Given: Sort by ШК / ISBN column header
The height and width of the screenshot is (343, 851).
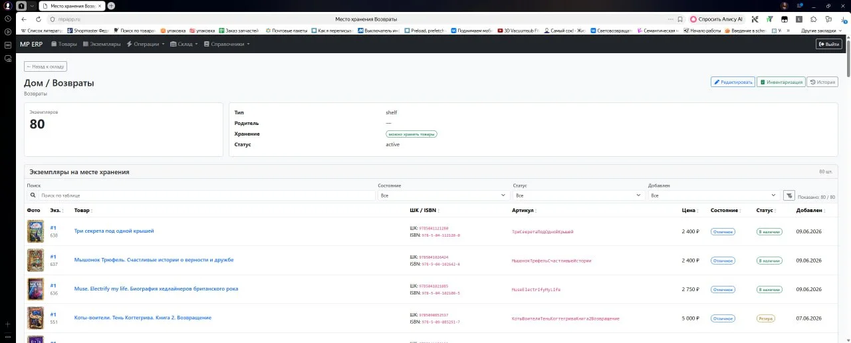Looking at the screenshot, I should (x=424, y=210).
